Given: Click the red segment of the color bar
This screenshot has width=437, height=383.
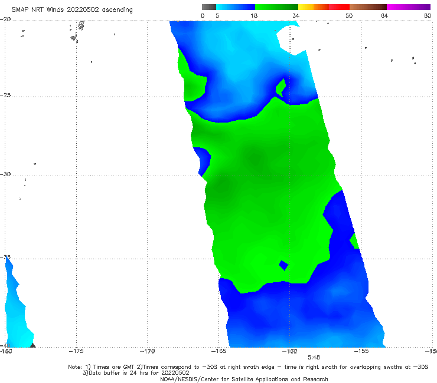Looking at the screenshot, I should pyautogui.click(x=339, y=7).
